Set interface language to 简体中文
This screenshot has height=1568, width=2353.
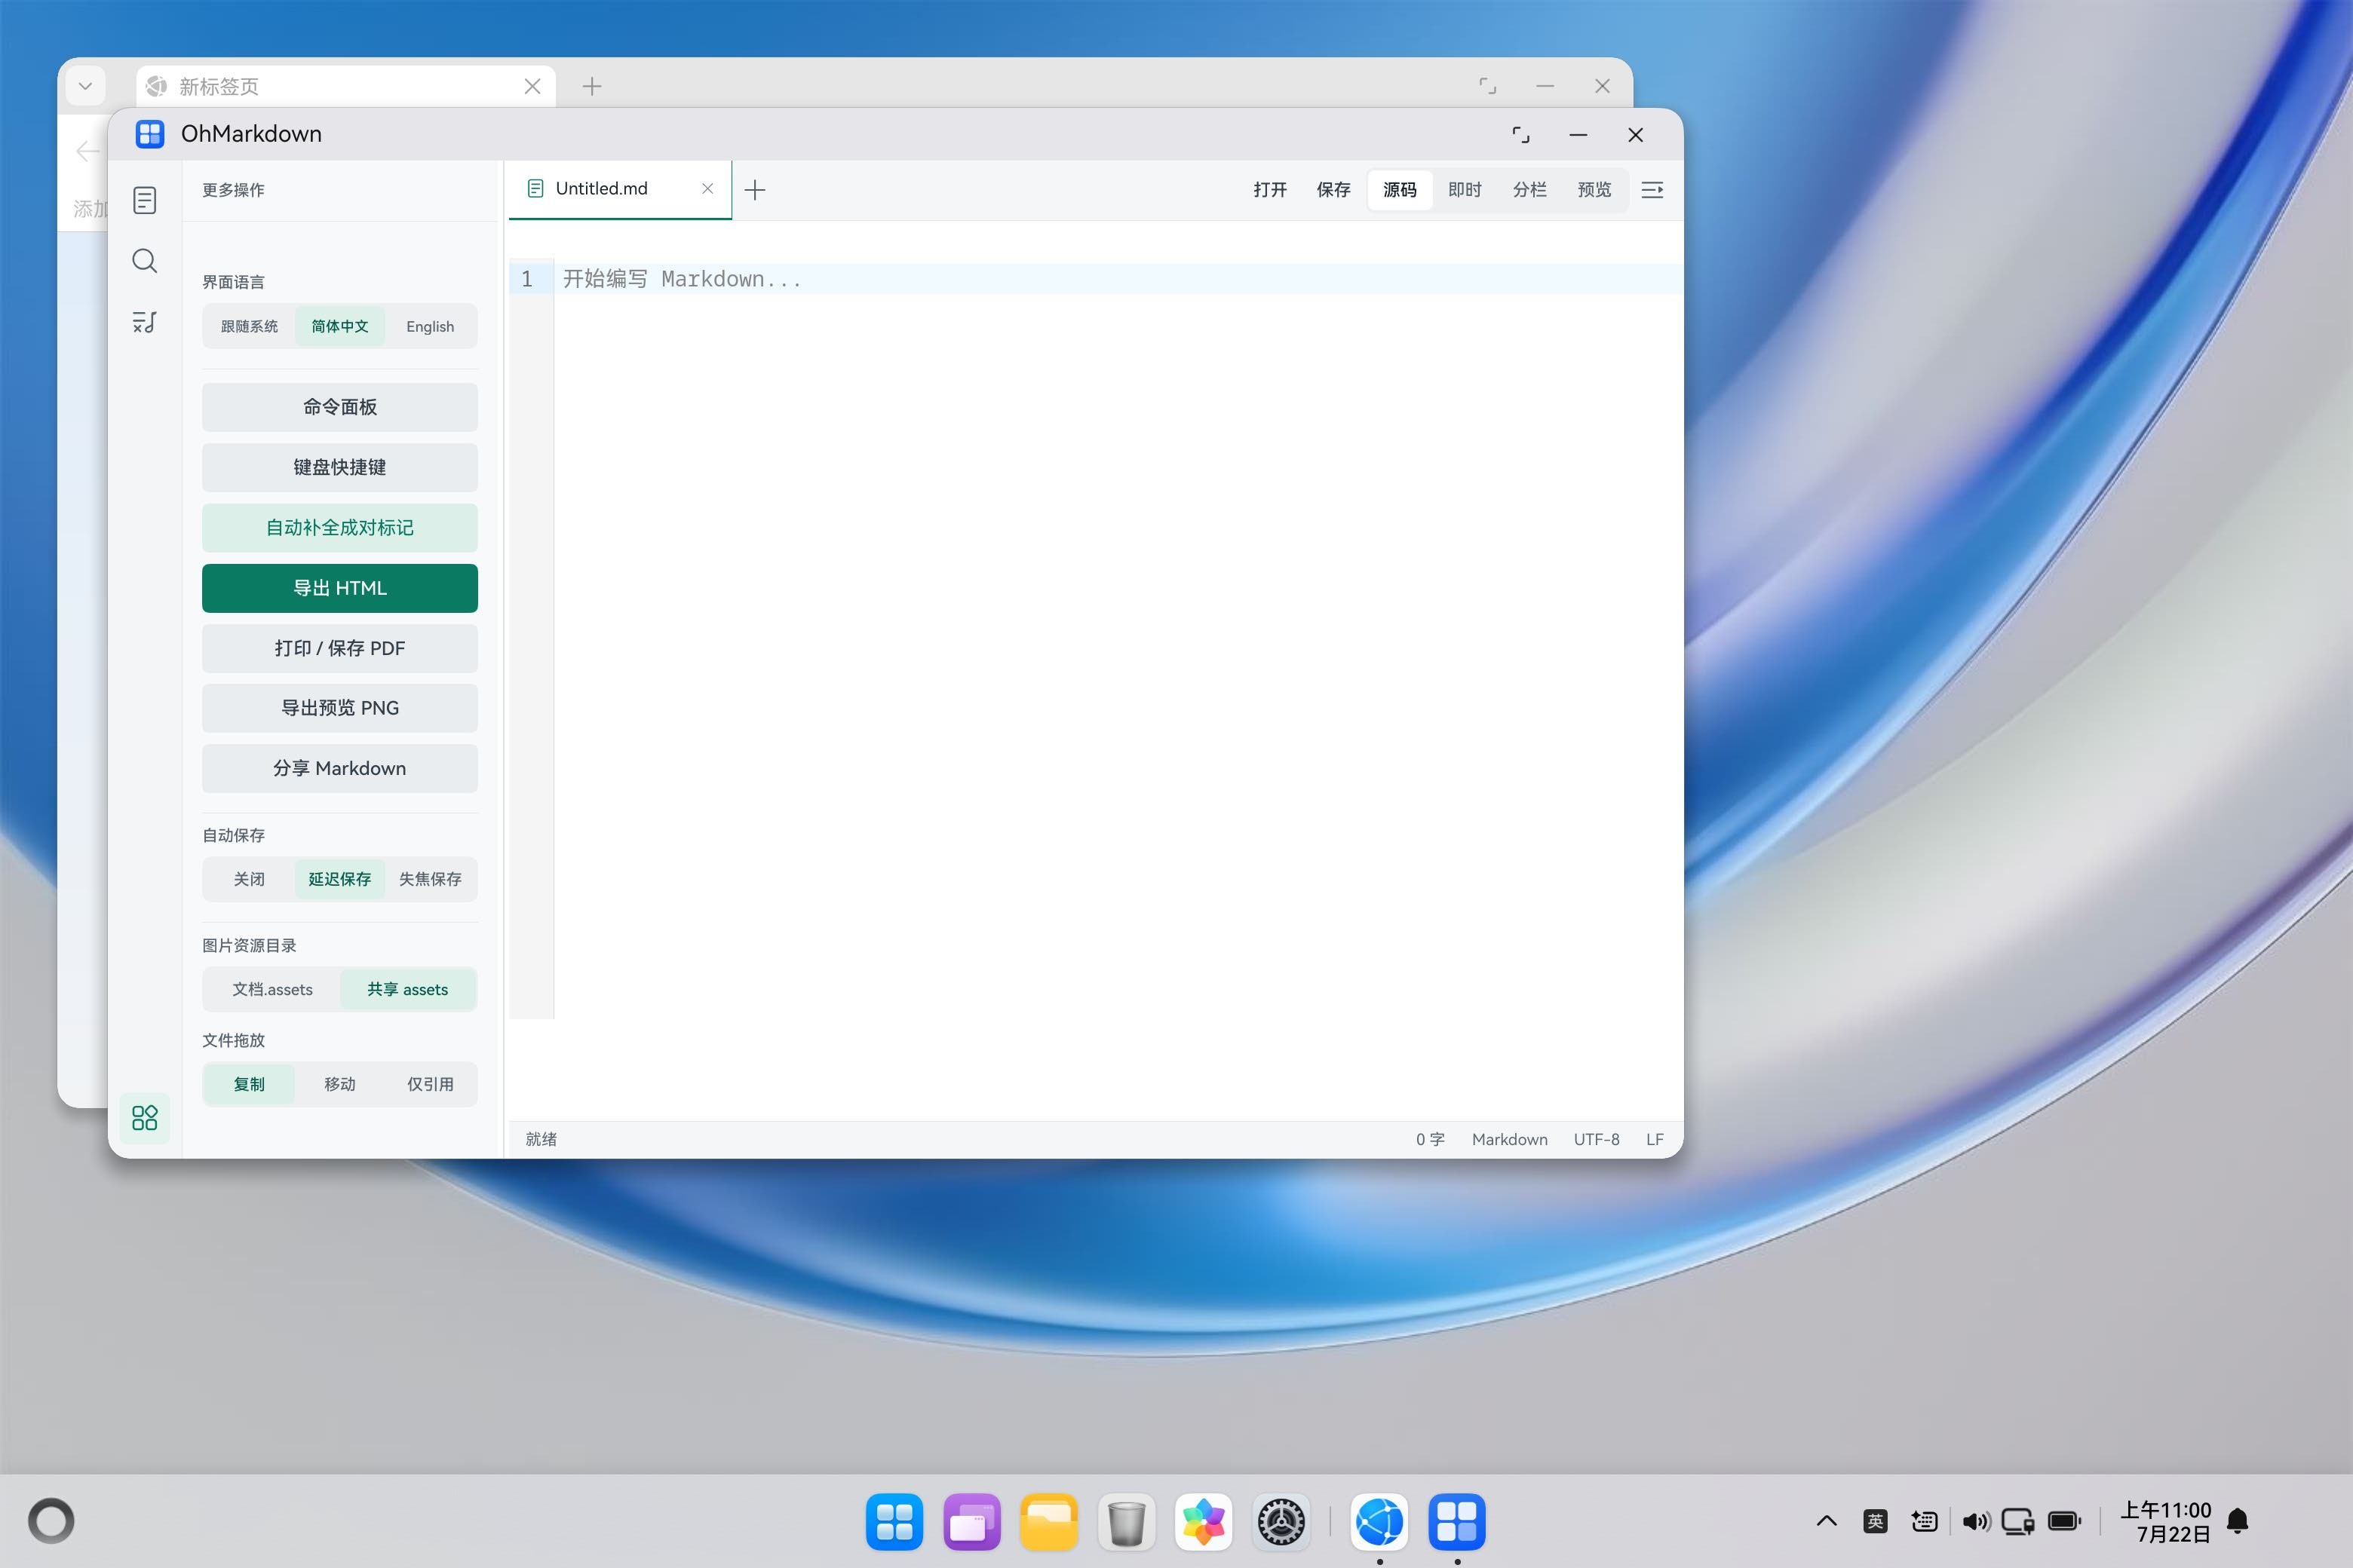(340, 326)
